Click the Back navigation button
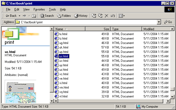Viewport: 176px width, 110px height. click(x=11, y=16)
